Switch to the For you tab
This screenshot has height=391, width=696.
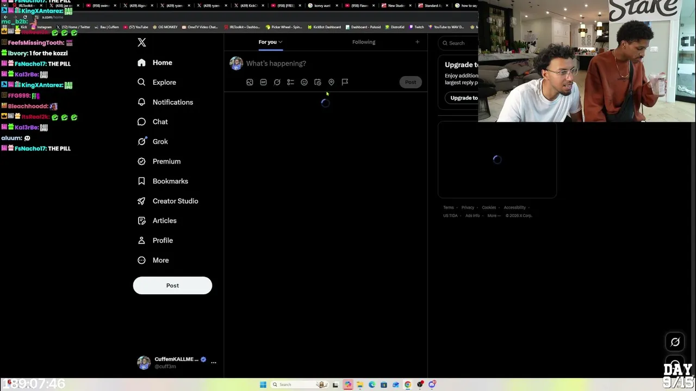click(270, 42)
